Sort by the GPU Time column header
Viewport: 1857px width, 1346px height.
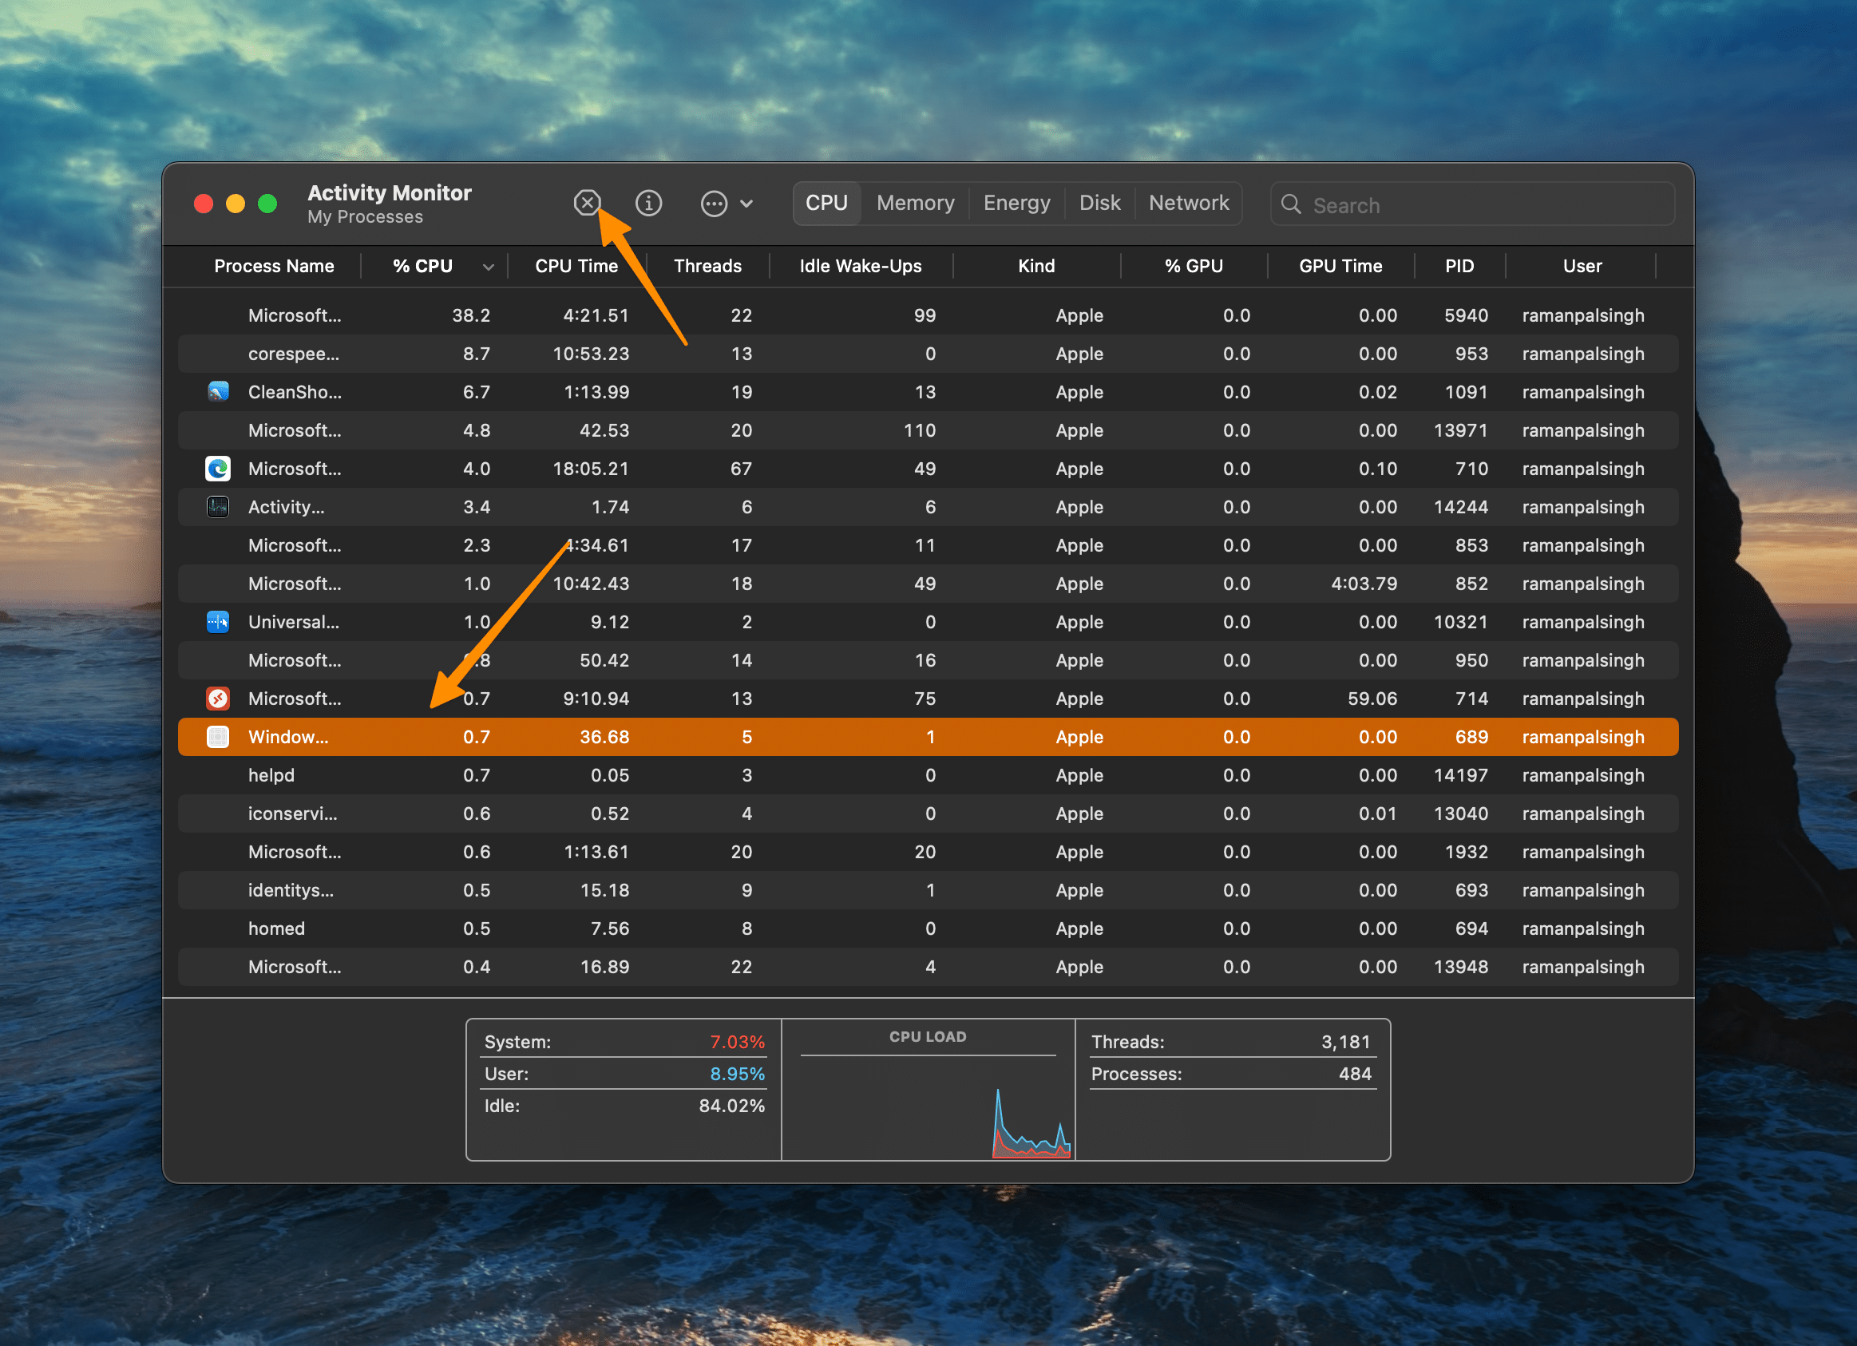pyautogui.click(x=1340, y=266)
